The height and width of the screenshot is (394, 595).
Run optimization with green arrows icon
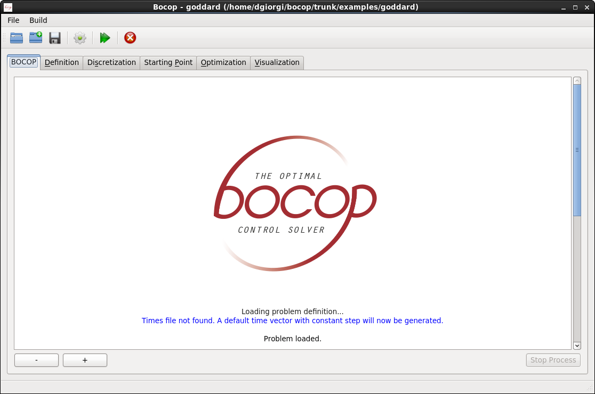(104, 38)
